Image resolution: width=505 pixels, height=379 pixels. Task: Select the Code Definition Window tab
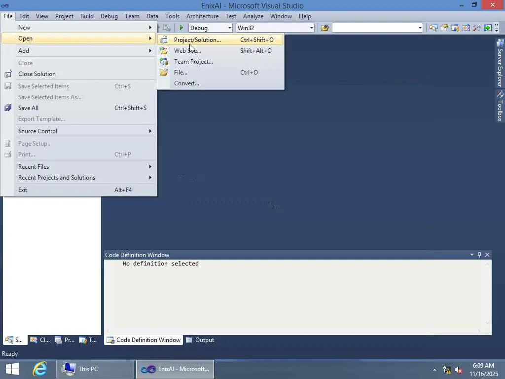click(144, 340)
